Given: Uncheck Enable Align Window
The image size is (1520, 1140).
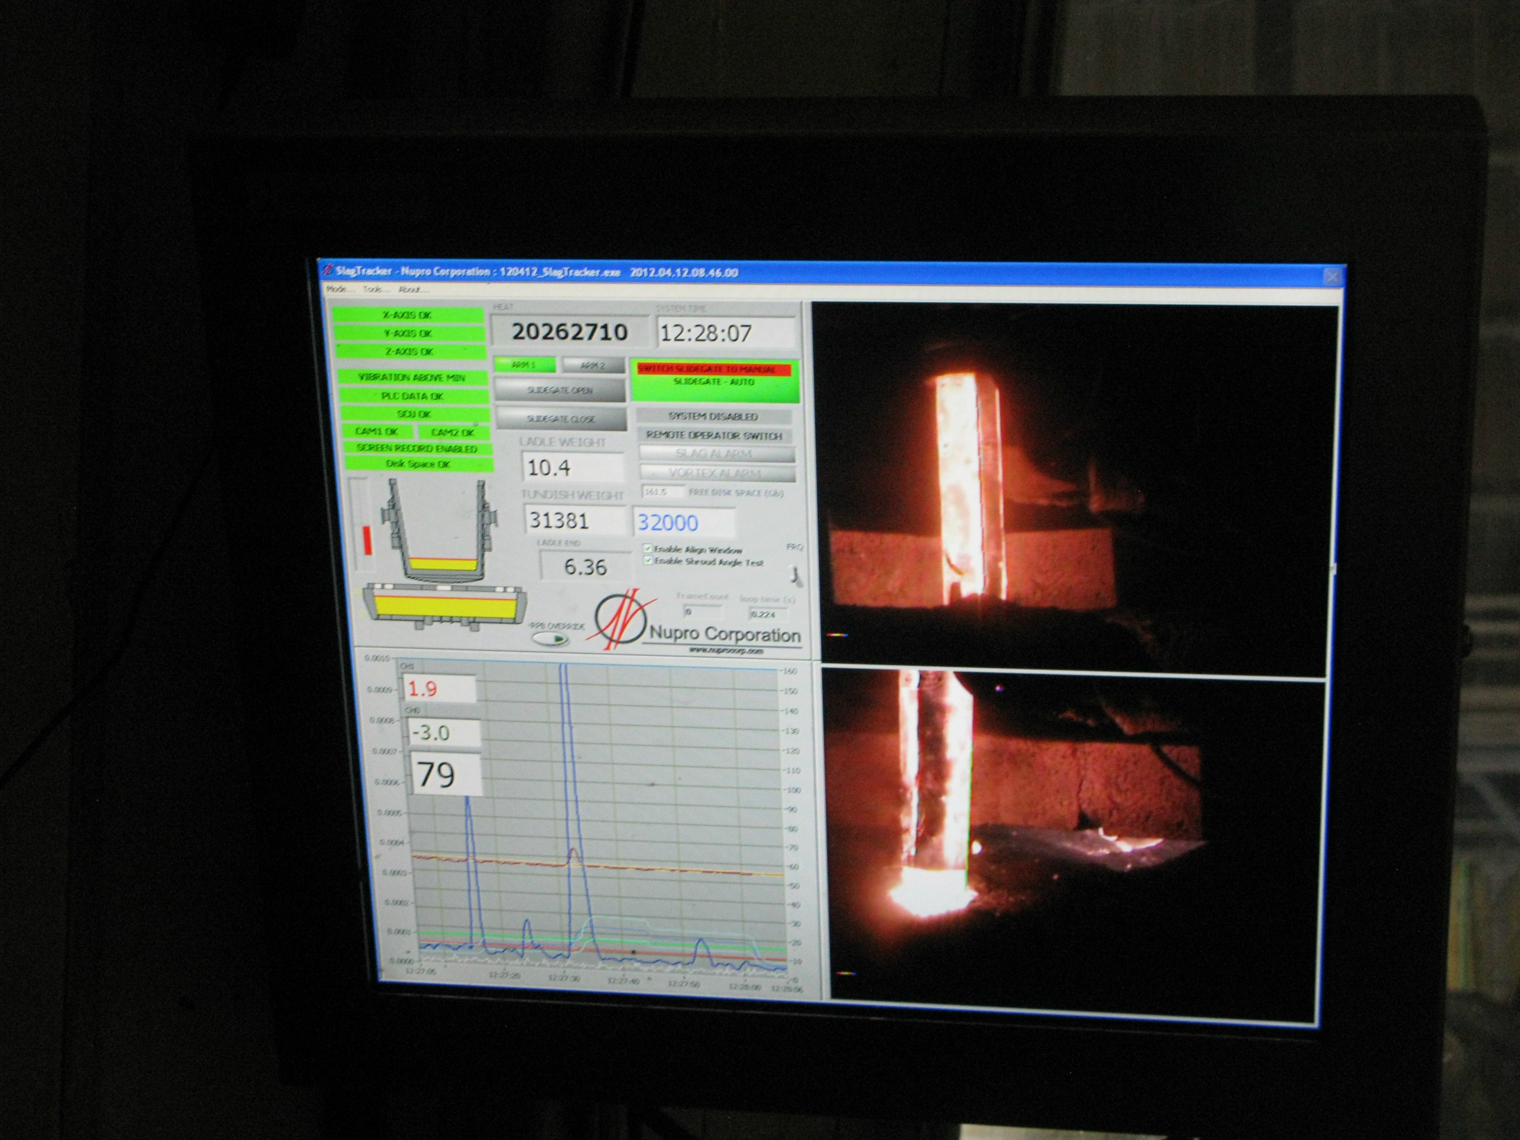Looking at the screenshot, I should pyautogui.click(x=647, y=548).
